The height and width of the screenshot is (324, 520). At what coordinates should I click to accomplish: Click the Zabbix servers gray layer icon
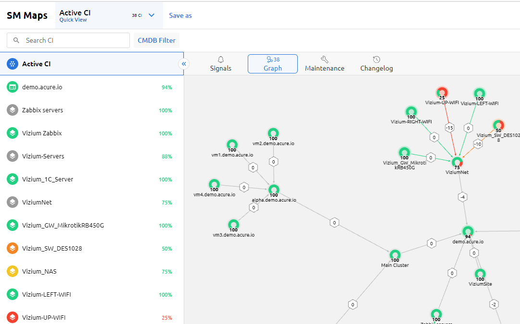pos(13,110)
